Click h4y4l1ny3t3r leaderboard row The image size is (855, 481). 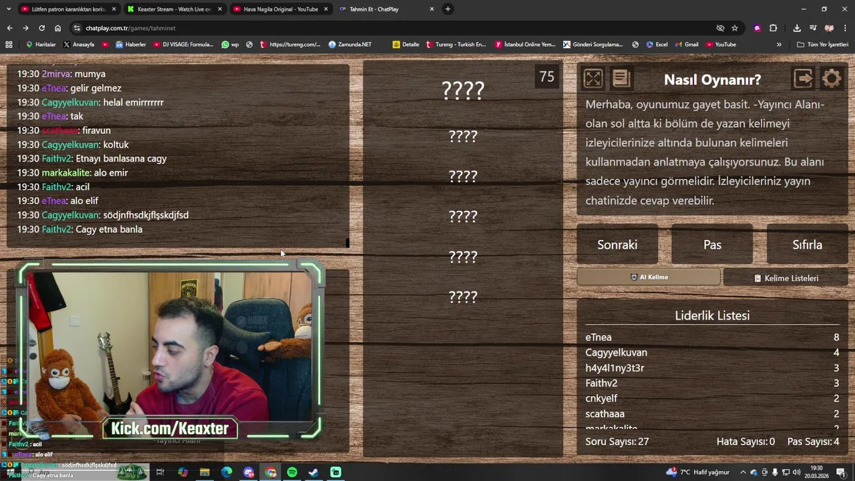[x=712, y=368]
